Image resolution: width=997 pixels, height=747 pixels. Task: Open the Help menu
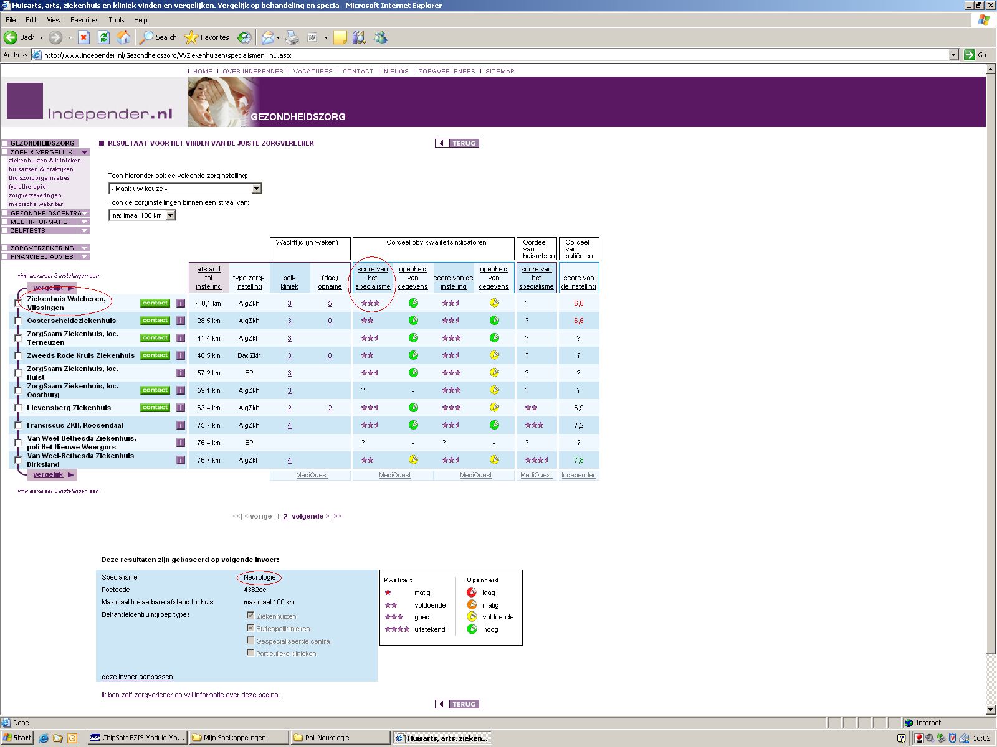(x=141, y=20)
